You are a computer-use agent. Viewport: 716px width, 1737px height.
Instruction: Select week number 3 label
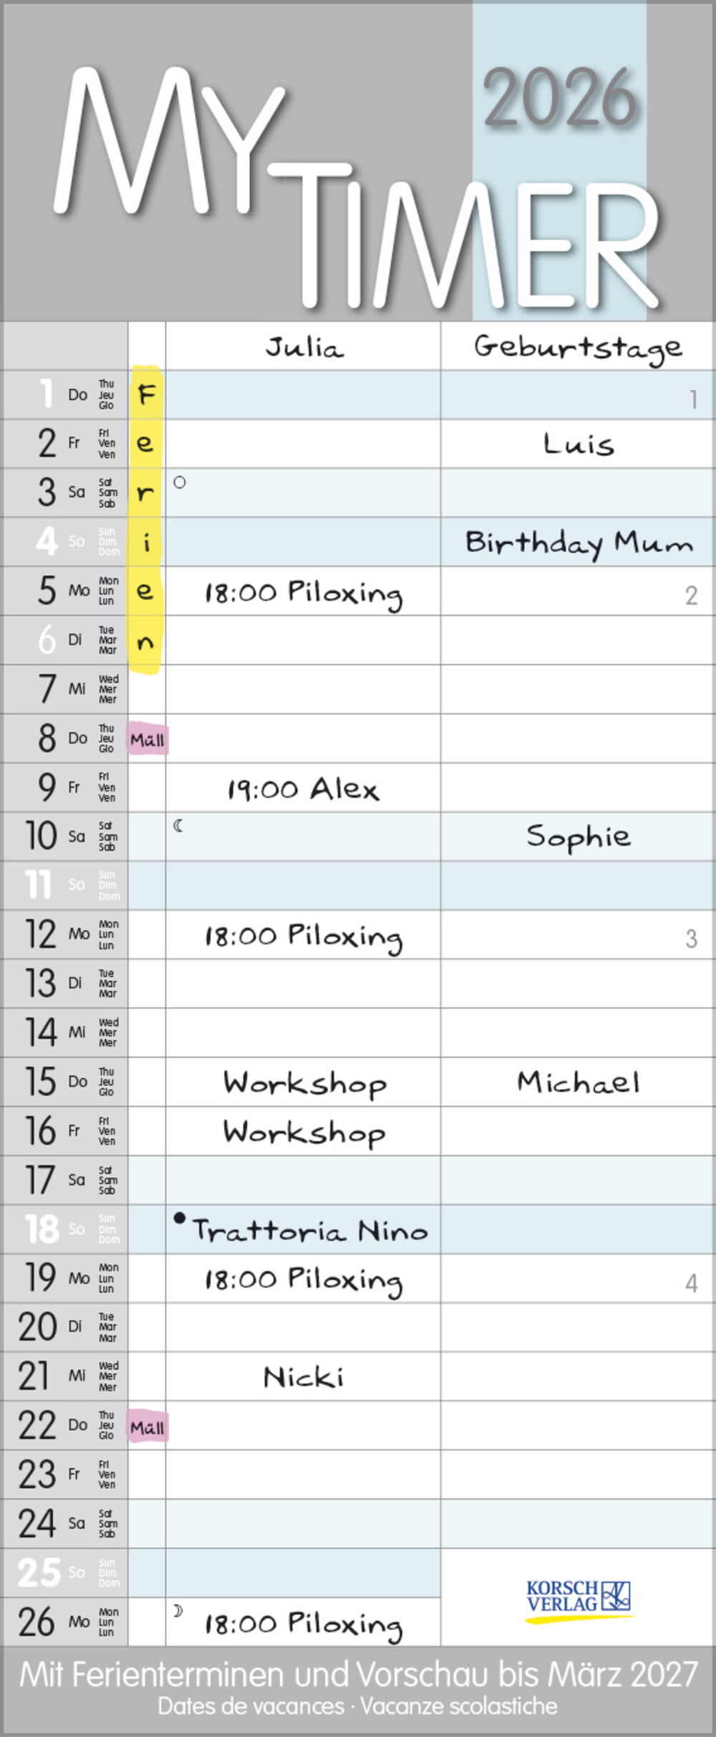[691, 938]
